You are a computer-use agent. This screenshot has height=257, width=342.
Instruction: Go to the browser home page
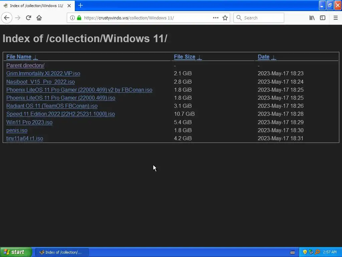[x=39, y=18]
